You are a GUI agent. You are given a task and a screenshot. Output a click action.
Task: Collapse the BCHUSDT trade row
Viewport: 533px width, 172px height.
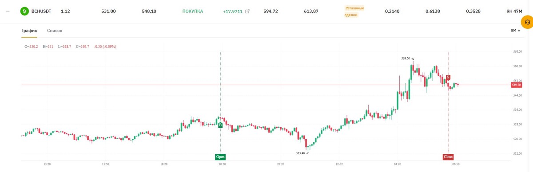pyautogui.click(x=8, y=12)
